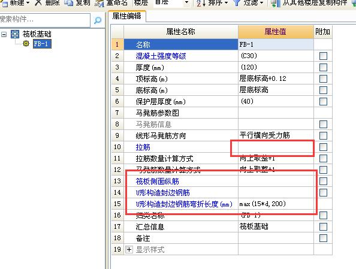Tick the 拉筋数量计算方式 附加 checkbox
This screenshot has height=269, width=356.
pyautogui.click(x=323, y=158)
